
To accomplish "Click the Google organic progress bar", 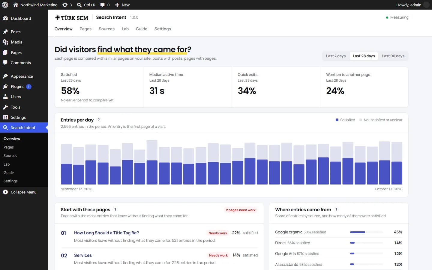I will point(367,232).
